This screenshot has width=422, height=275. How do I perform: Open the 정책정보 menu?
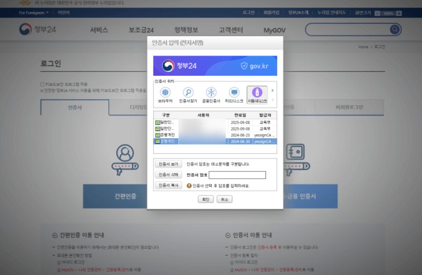(186, 30)
